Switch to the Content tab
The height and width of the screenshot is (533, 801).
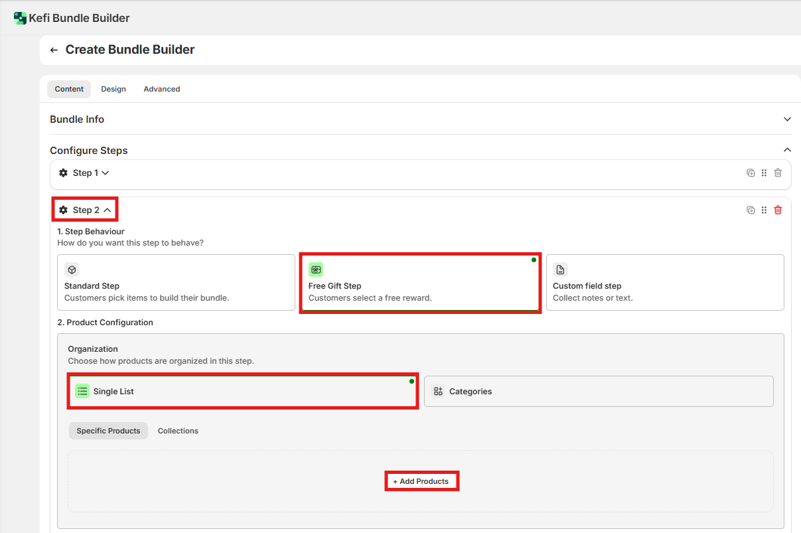pyautogui.click(x=69, y=89)
